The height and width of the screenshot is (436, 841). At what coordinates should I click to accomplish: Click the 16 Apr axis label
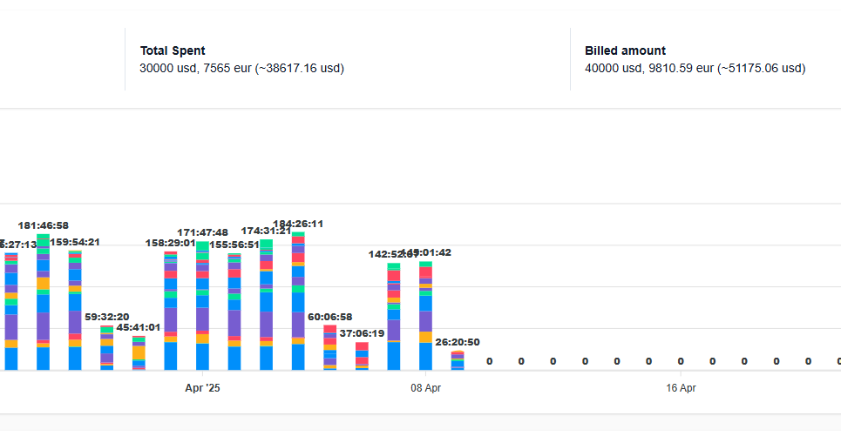tap(681, 388)
